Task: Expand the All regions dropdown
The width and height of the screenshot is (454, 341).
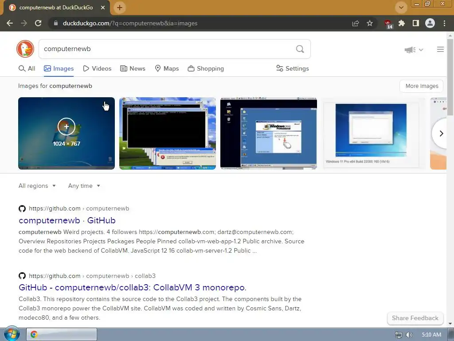Action: 37,186
